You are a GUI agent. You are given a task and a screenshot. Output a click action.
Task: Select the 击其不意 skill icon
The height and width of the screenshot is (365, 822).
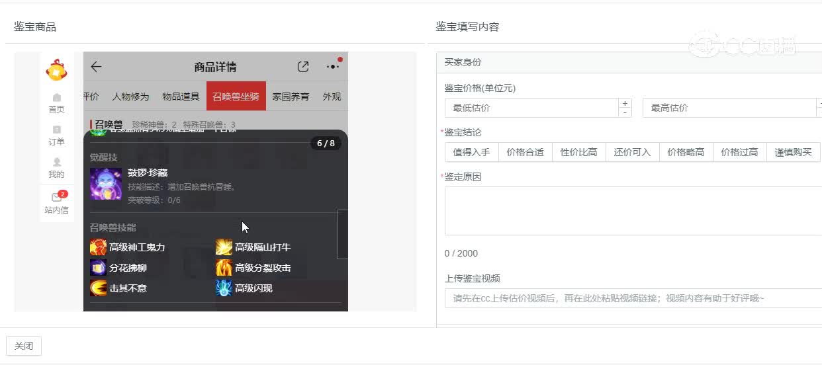(98, 288)
